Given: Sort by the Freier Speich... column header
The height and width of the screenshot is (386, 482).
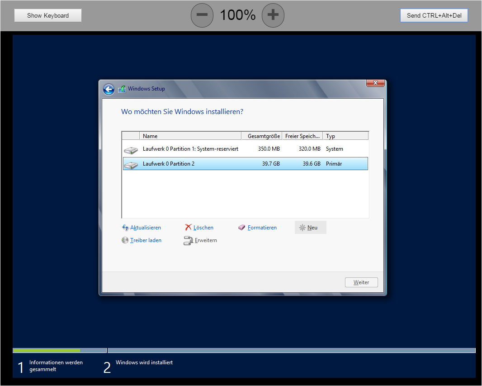Looking at the screenshot, I should pyautogui.click(x=302, y=136).
